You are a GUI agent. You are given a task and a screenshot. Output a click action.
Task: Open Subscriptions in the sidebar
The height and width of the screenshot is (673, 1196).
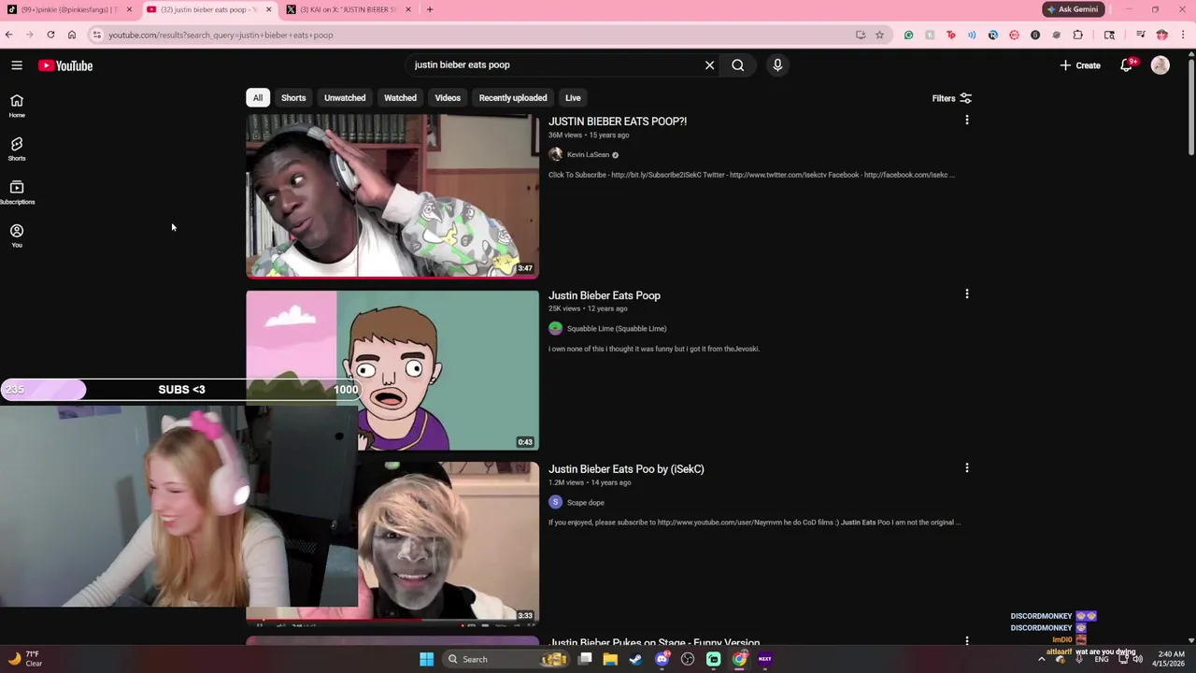pyautogui.click(x=17, y=193)
